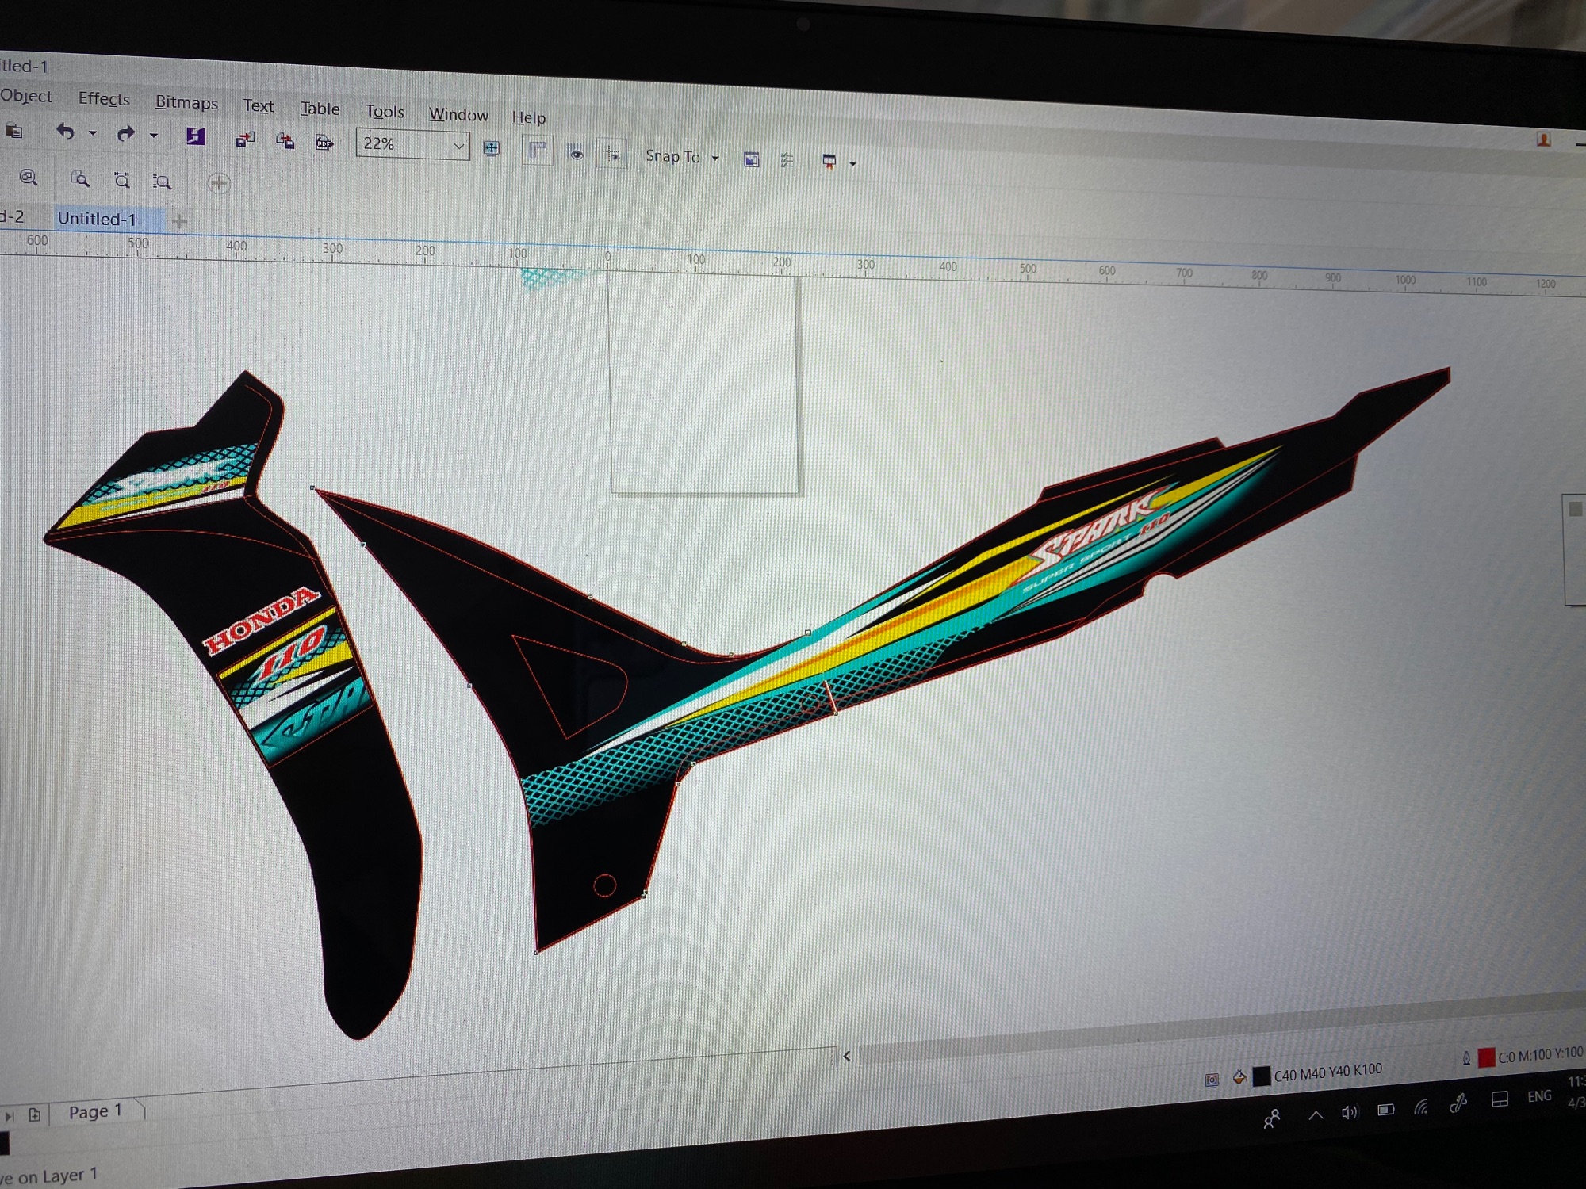Open the Bitmaps menu

click(x=186, y=102)
